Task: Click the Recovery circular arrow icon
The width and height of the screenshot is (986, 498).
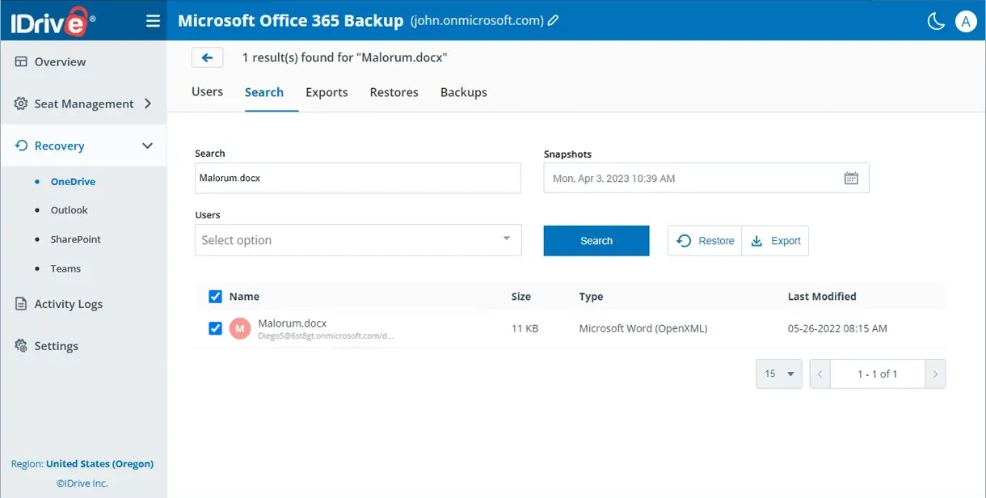Action: point(21,146)
